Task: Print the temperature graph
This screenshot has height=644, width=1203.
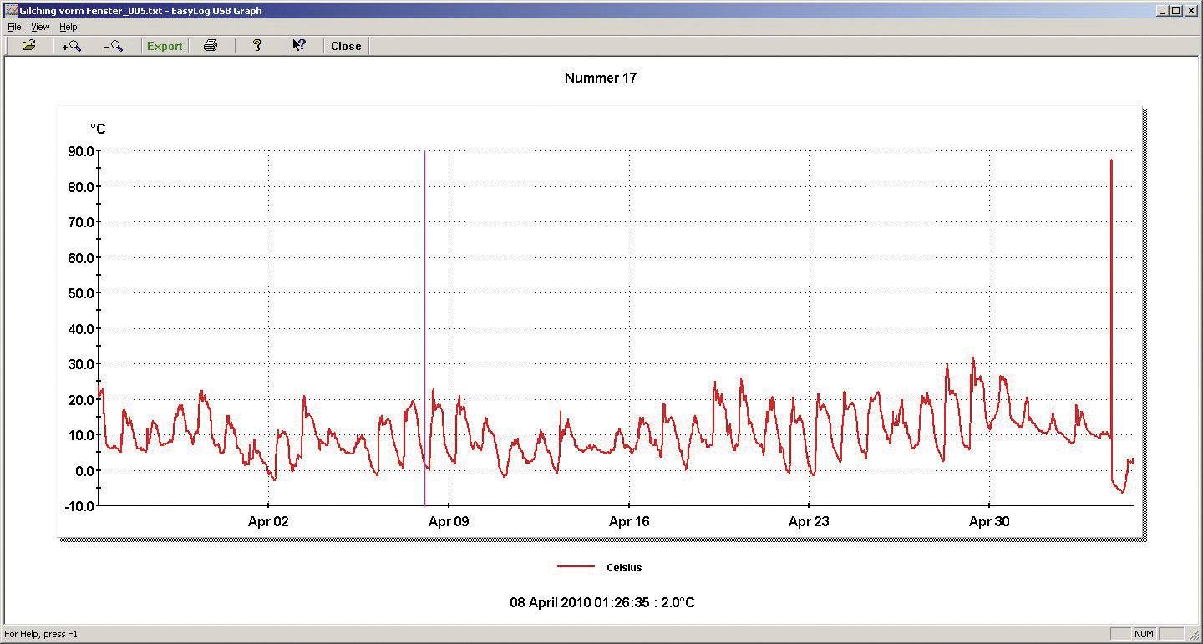Action: (x=211, y=45)
